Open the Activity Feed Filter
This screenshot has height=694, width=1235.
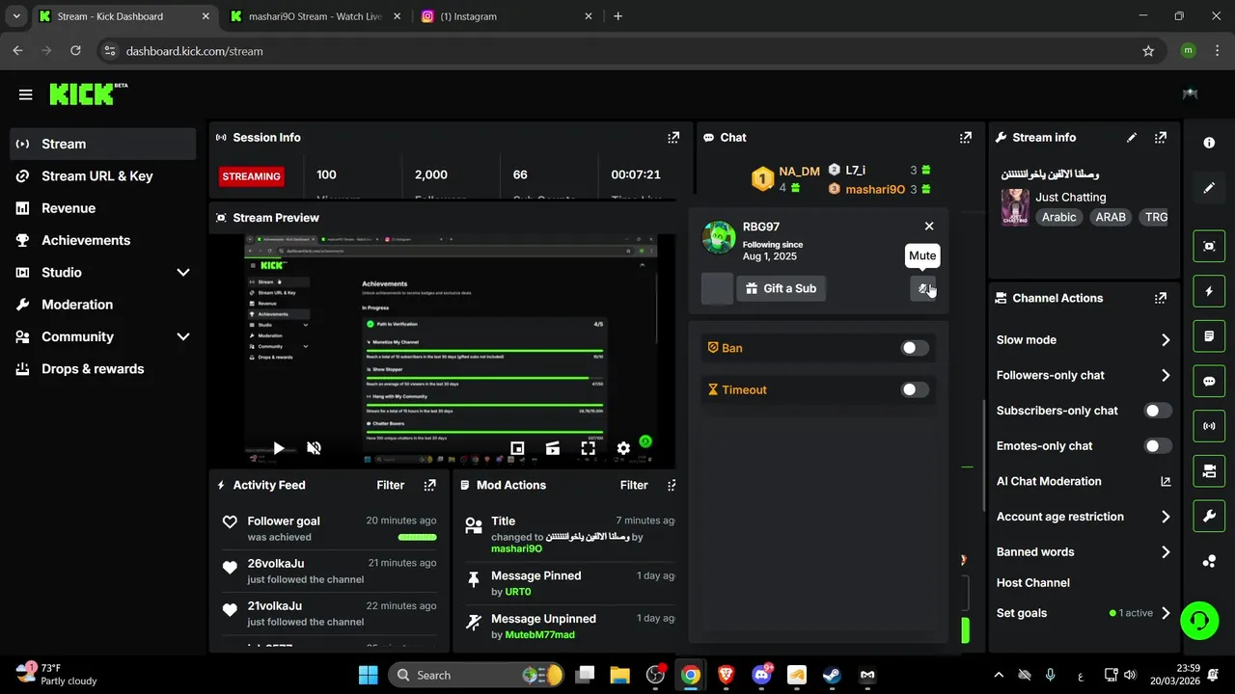click(x=391, y=485)
